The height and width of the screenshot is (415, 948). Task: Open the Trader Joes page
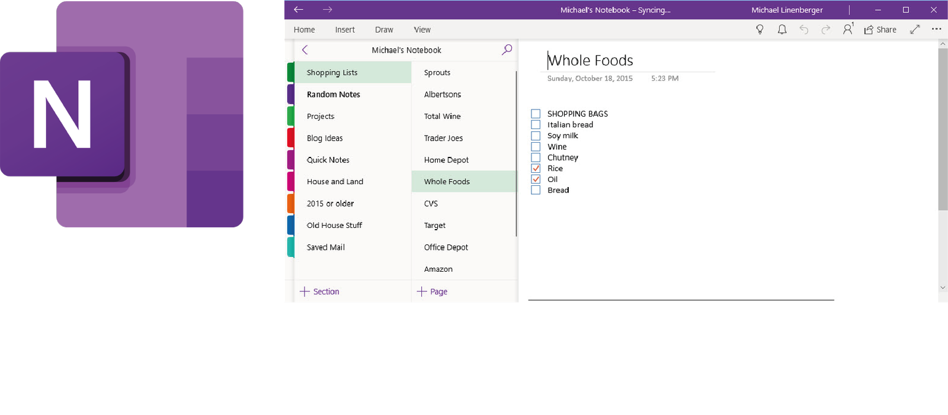pos(463,138)
